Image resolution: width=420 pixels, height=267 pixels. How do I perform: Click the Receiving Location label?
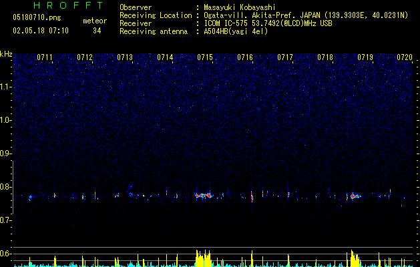(156, 15)
